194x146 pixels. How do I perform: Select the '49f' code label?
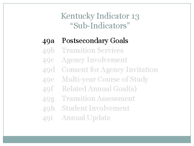[48, 89]
